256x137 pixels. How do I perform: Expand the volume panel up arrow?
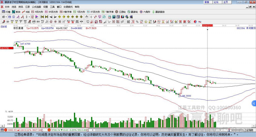[x=2, y=126]
